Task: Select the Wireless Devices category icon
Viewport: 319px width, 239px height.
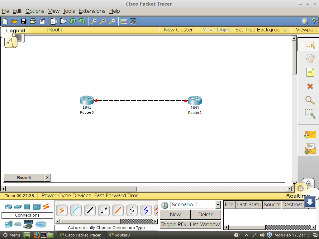Action: (x=36, y=207)
